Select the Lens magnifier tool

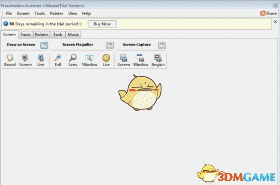(73, 61)
